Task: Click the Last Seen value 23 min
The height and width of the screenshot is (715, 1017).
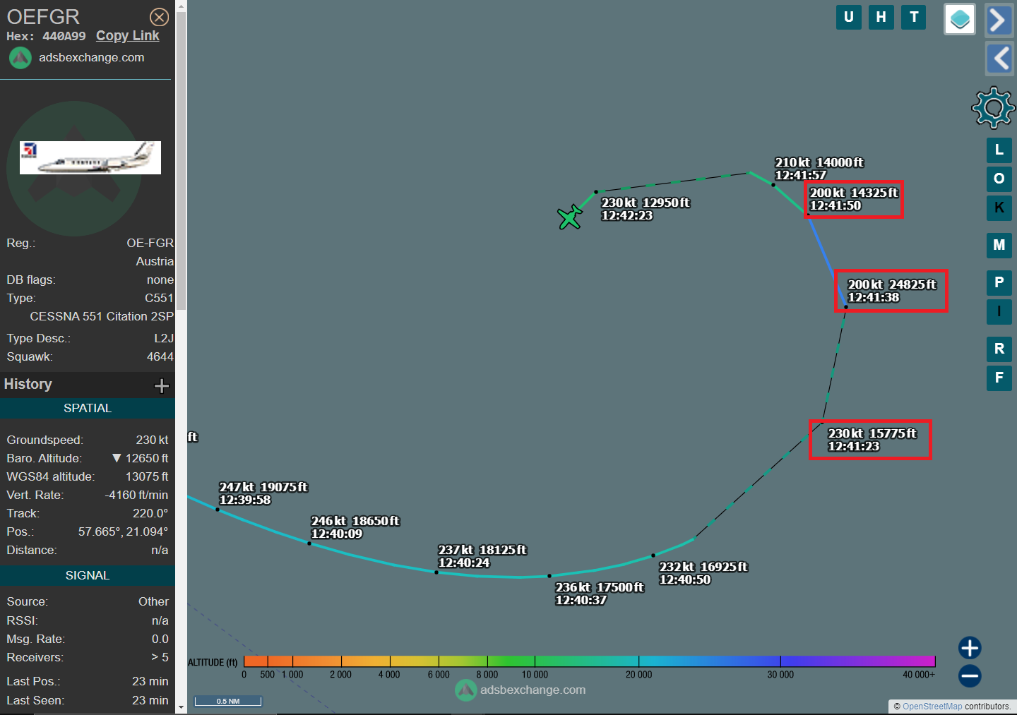Action: [150, 700]
